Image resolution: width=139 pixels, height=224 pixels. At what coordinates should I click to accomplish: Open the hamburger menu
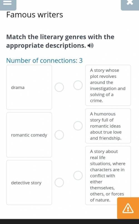8,4
